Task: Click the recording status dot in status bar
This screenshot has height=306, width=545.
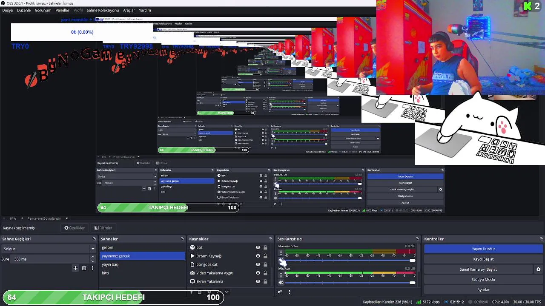Action: coord(470,302)
